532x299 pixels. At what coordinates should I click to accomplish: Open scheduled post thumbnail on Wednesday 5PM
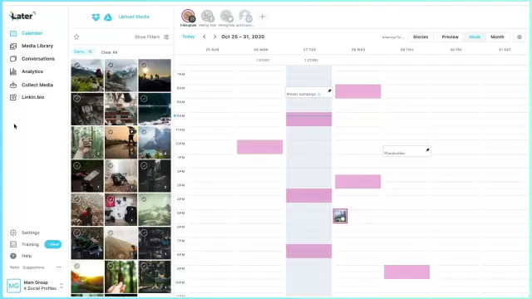pyautogui.click(x=340, y=216)
